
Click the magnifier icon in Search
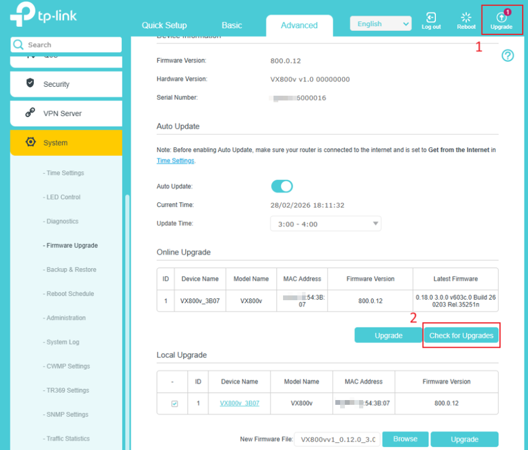pos(18,45)
